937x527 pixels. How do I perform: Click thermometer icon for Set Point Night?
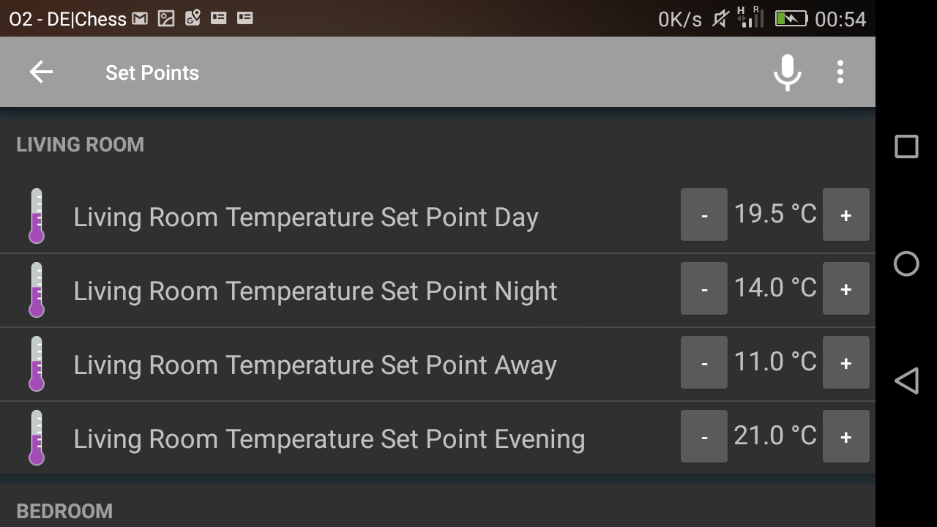[37, 290]
